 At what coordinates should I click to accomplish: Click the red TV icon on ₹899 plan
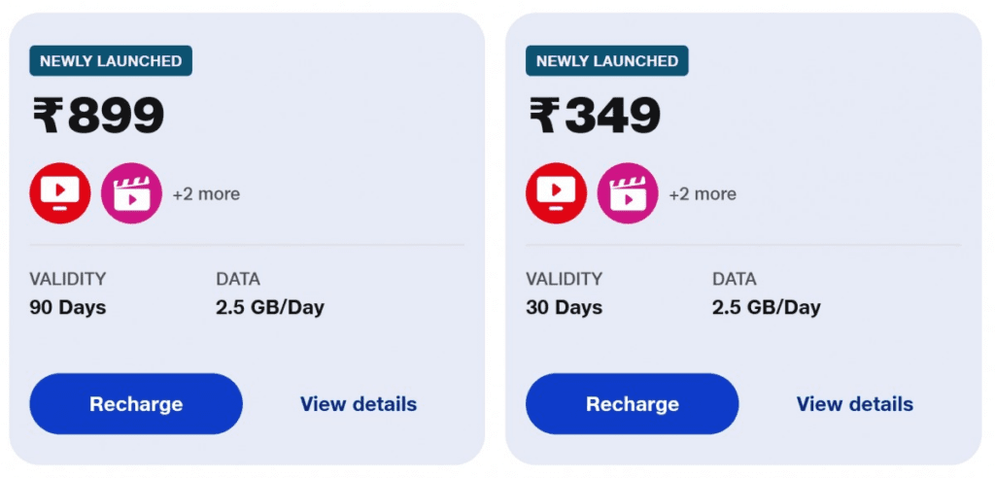pyautogui.click(x=60, y=193)
